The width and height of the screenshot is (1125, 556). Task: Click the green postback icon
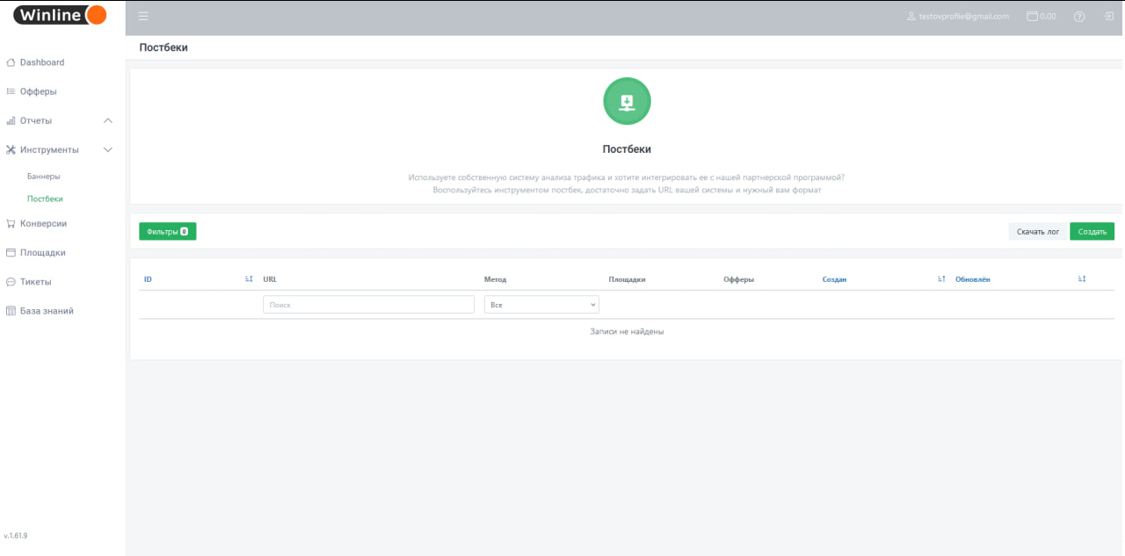tap(627, 101)
